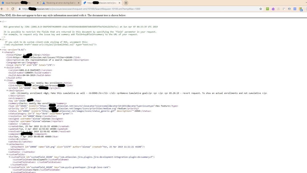Click the build-number 100099 line
The width and height of the screenshot is (307, 173).
[x=30, y=73]
